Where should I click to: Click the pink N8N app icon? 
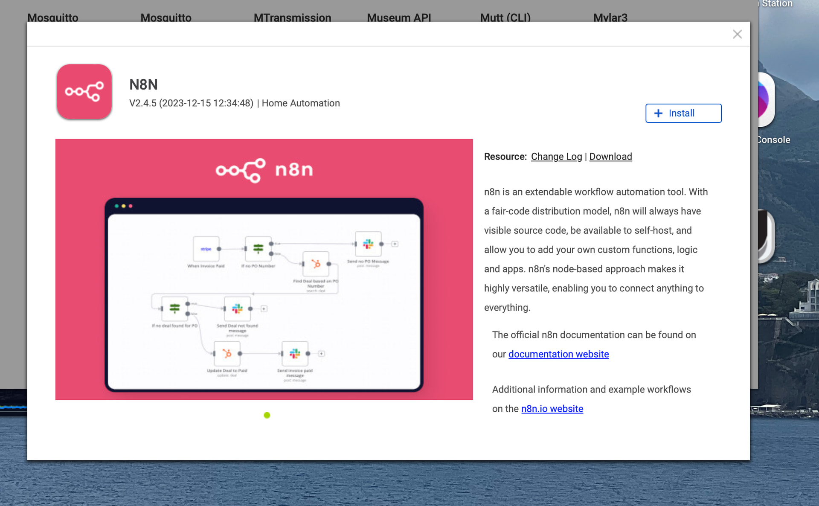coord(84,92)
